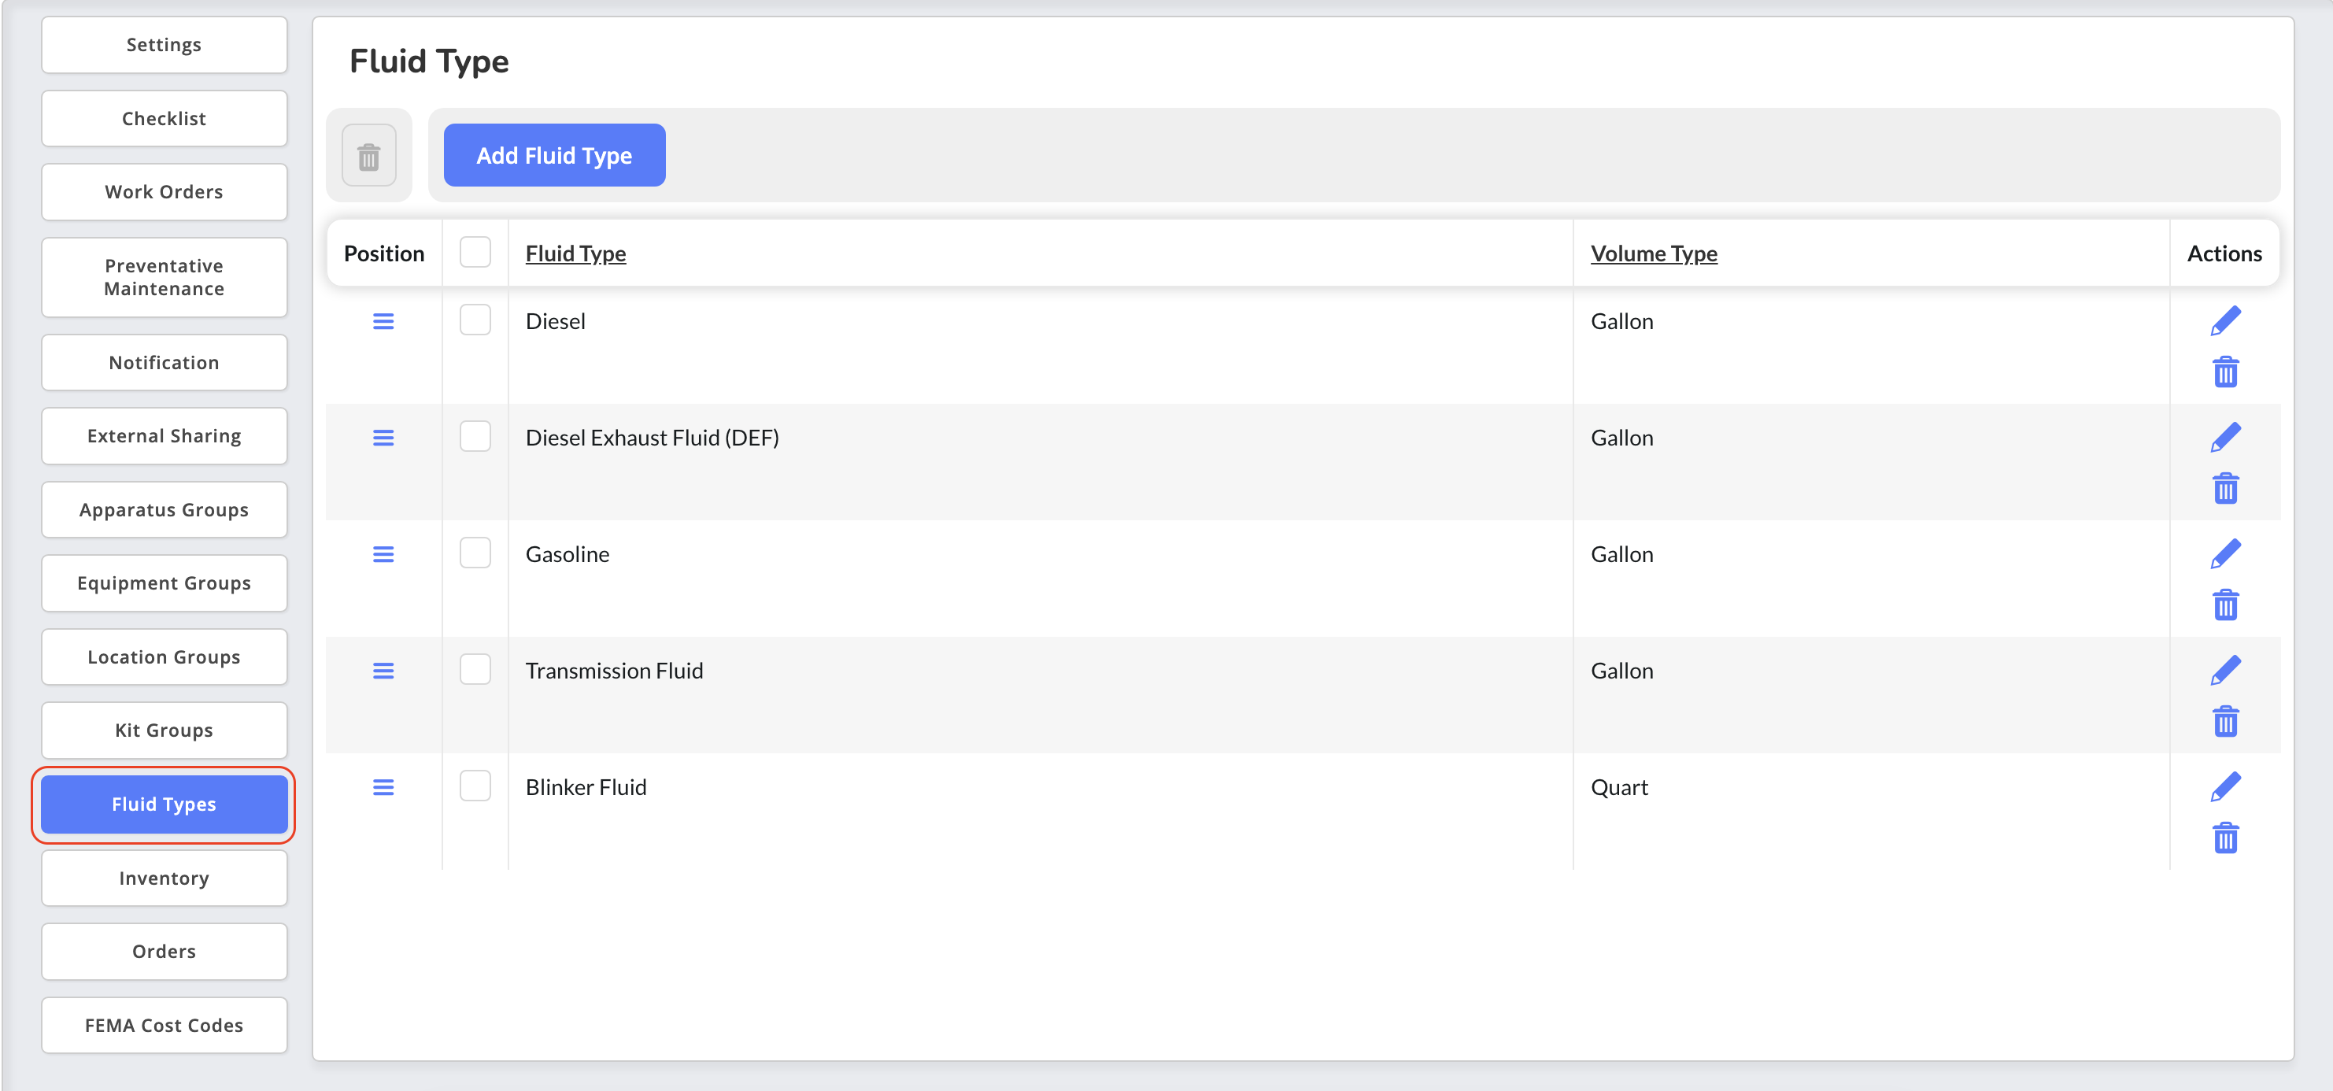This screenshot has height=1091, width=2333.
Task: Click the Gallon value for Diesel Exhaust Fluid
Action: tap(1622, 438)
